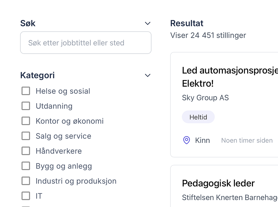Enable Industri og produksjon filter
This screenshot has height=207, width=278.
tap(26, 181)
